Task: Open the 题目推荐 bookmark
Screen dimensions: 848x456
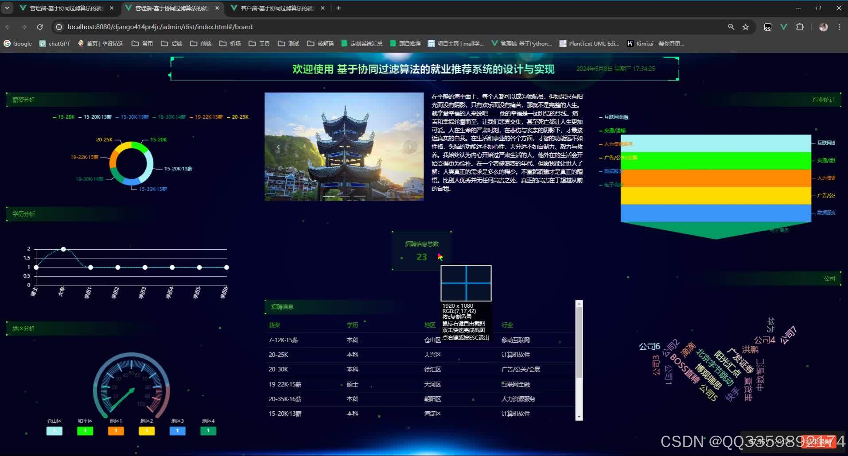Action: point(405,43)
